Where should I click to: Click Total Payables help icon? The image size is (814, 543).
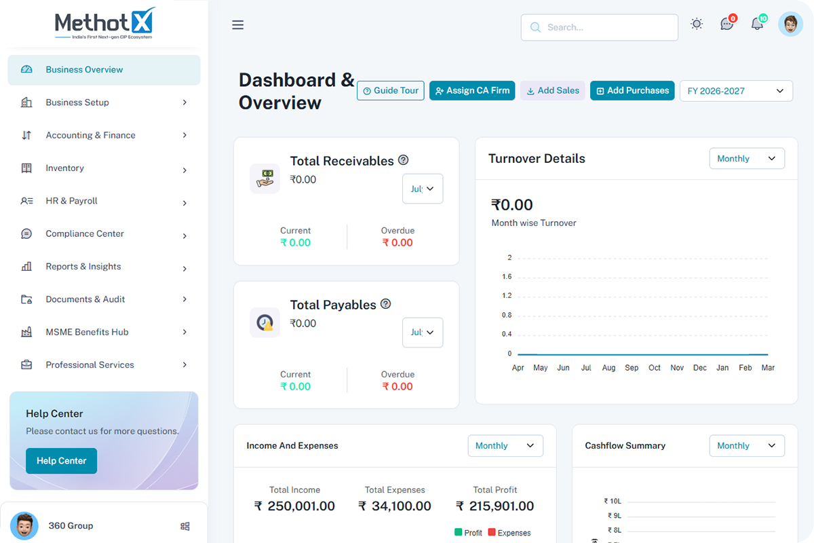pyautogui.click(x=386, y=304)
